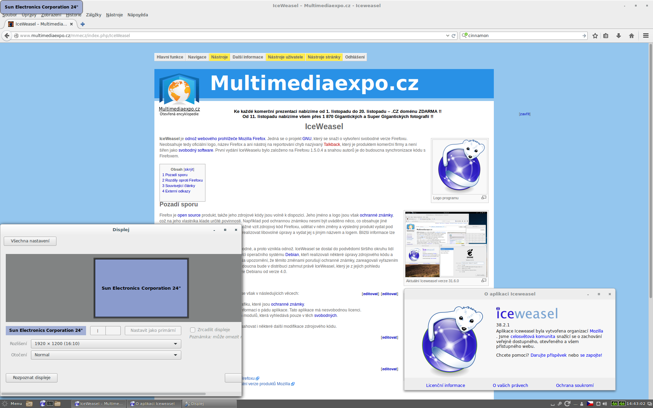Expand the URL bar history dropdown arrow
Image resolution: width=653 pixels, height=408 pixels.
pyautogui.click(x=448, y=36)
